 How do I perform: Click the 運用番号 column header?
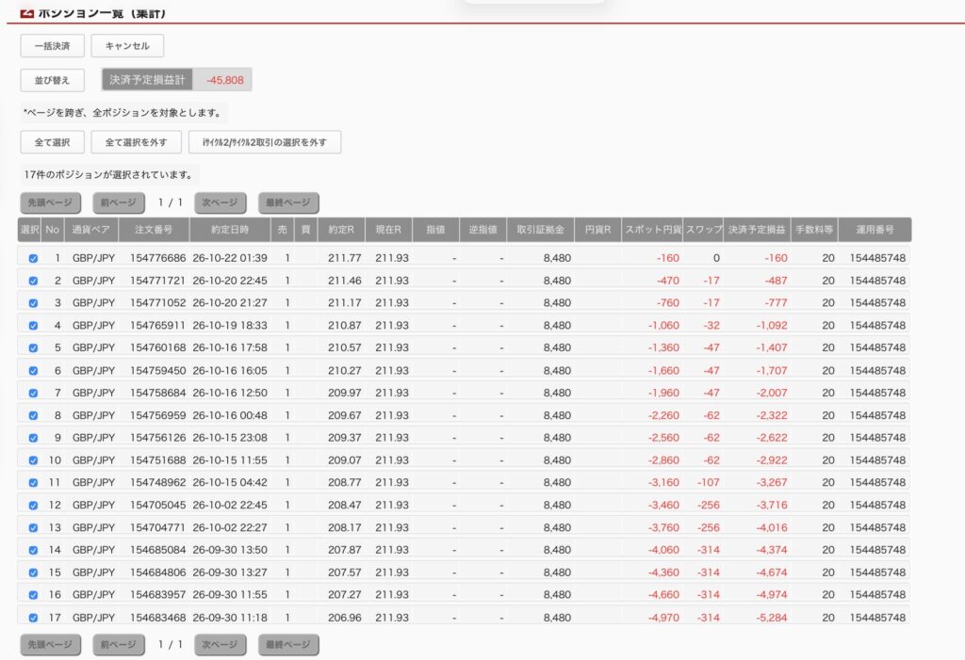point(875,230)
